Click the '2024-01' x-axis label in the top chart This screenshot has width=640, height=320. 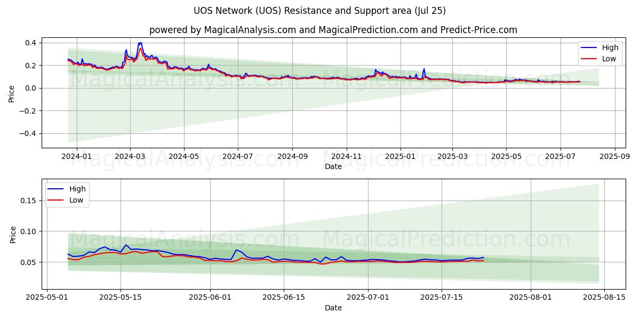[76, 156]
